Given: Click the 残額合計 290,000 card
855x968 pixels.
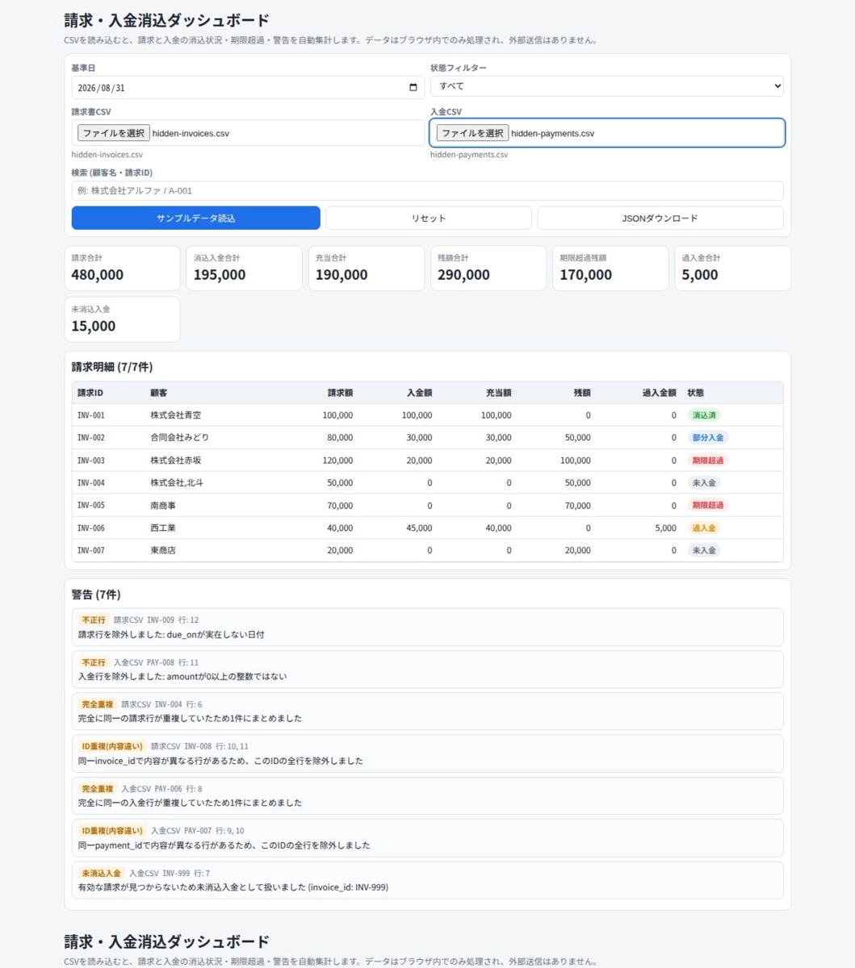Looking at the screenshot, I should pos(488,268).
